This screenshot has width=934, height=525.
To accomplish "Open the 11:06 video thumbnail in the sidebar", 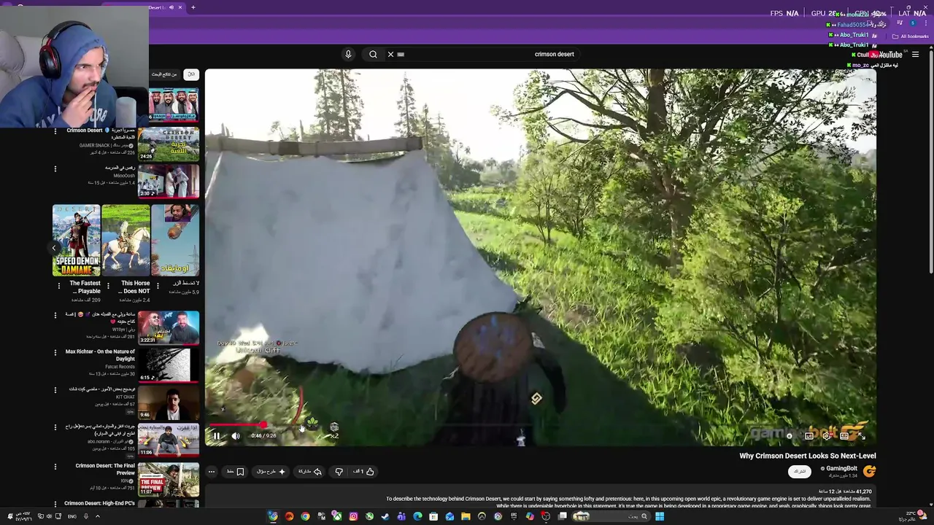I will (x=169, y=440).
